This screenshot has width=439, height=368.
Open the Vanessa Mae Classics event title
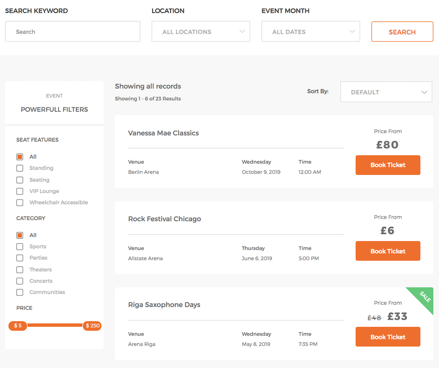pyautogui.click(x=163, y=133)
